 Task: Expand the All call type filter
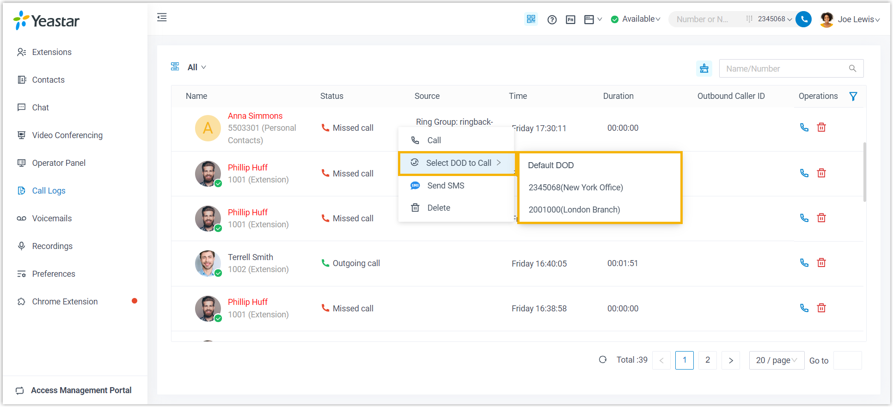pos(196,67)
